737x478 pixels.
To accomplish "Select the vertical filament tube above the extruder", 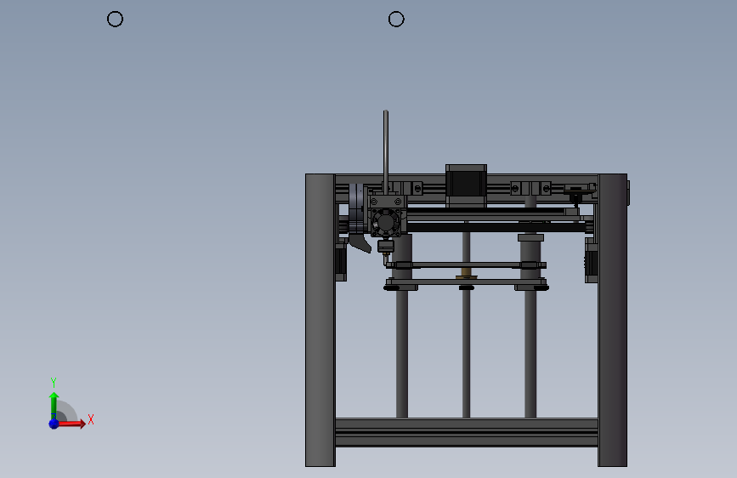I will [x=386, y=152].
